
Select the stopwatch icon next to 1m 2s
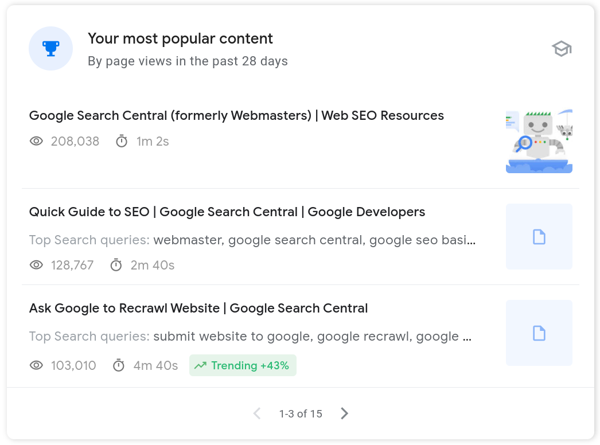(x=122, y=141)
